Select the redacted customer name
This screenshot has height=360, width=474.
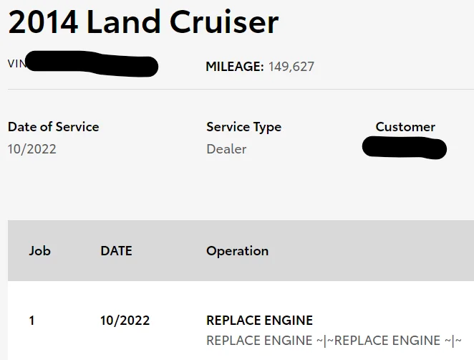pyautogui.click(x=405, y=148)
